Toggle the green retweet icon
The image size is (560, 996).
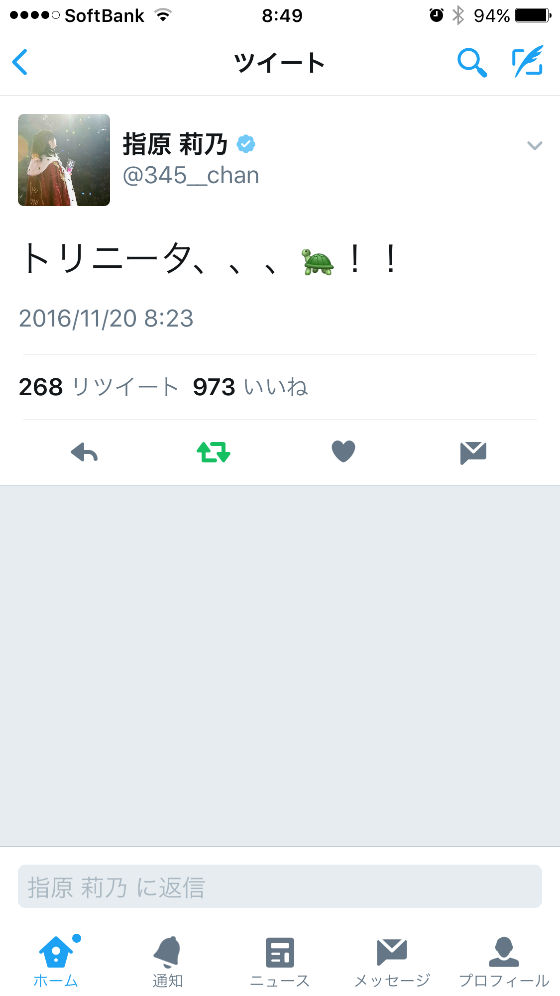pos(214,452)
